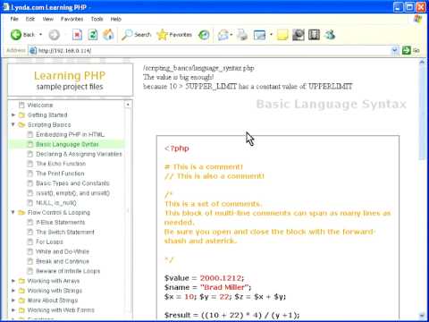Click the page scroll-down arrow
Screen dimensions: 429x322
422,316
